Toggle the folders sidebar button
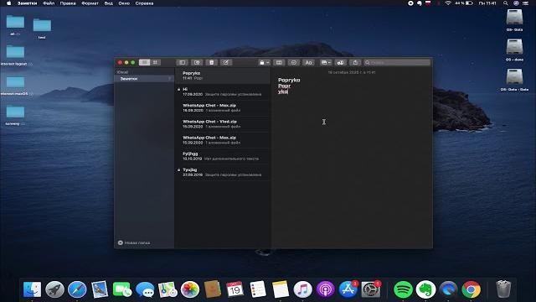Viewport: 536px width, 302px height. click(x=183, y=62)
